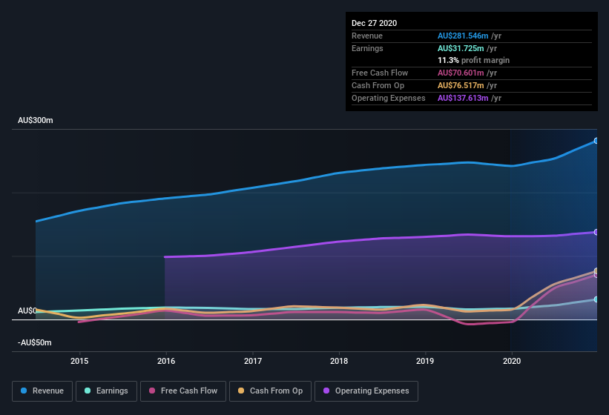This screenshot has width=609, height=415.
Task: Click the purple Operating Expenses legend dot
Action: (x=327, y=391)
